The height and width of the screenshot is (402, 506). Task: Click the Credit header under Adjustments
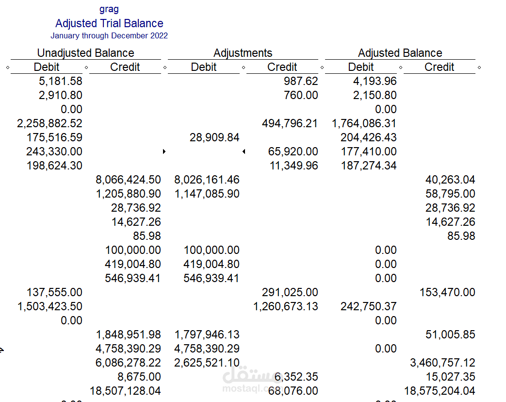pos(282,67)
